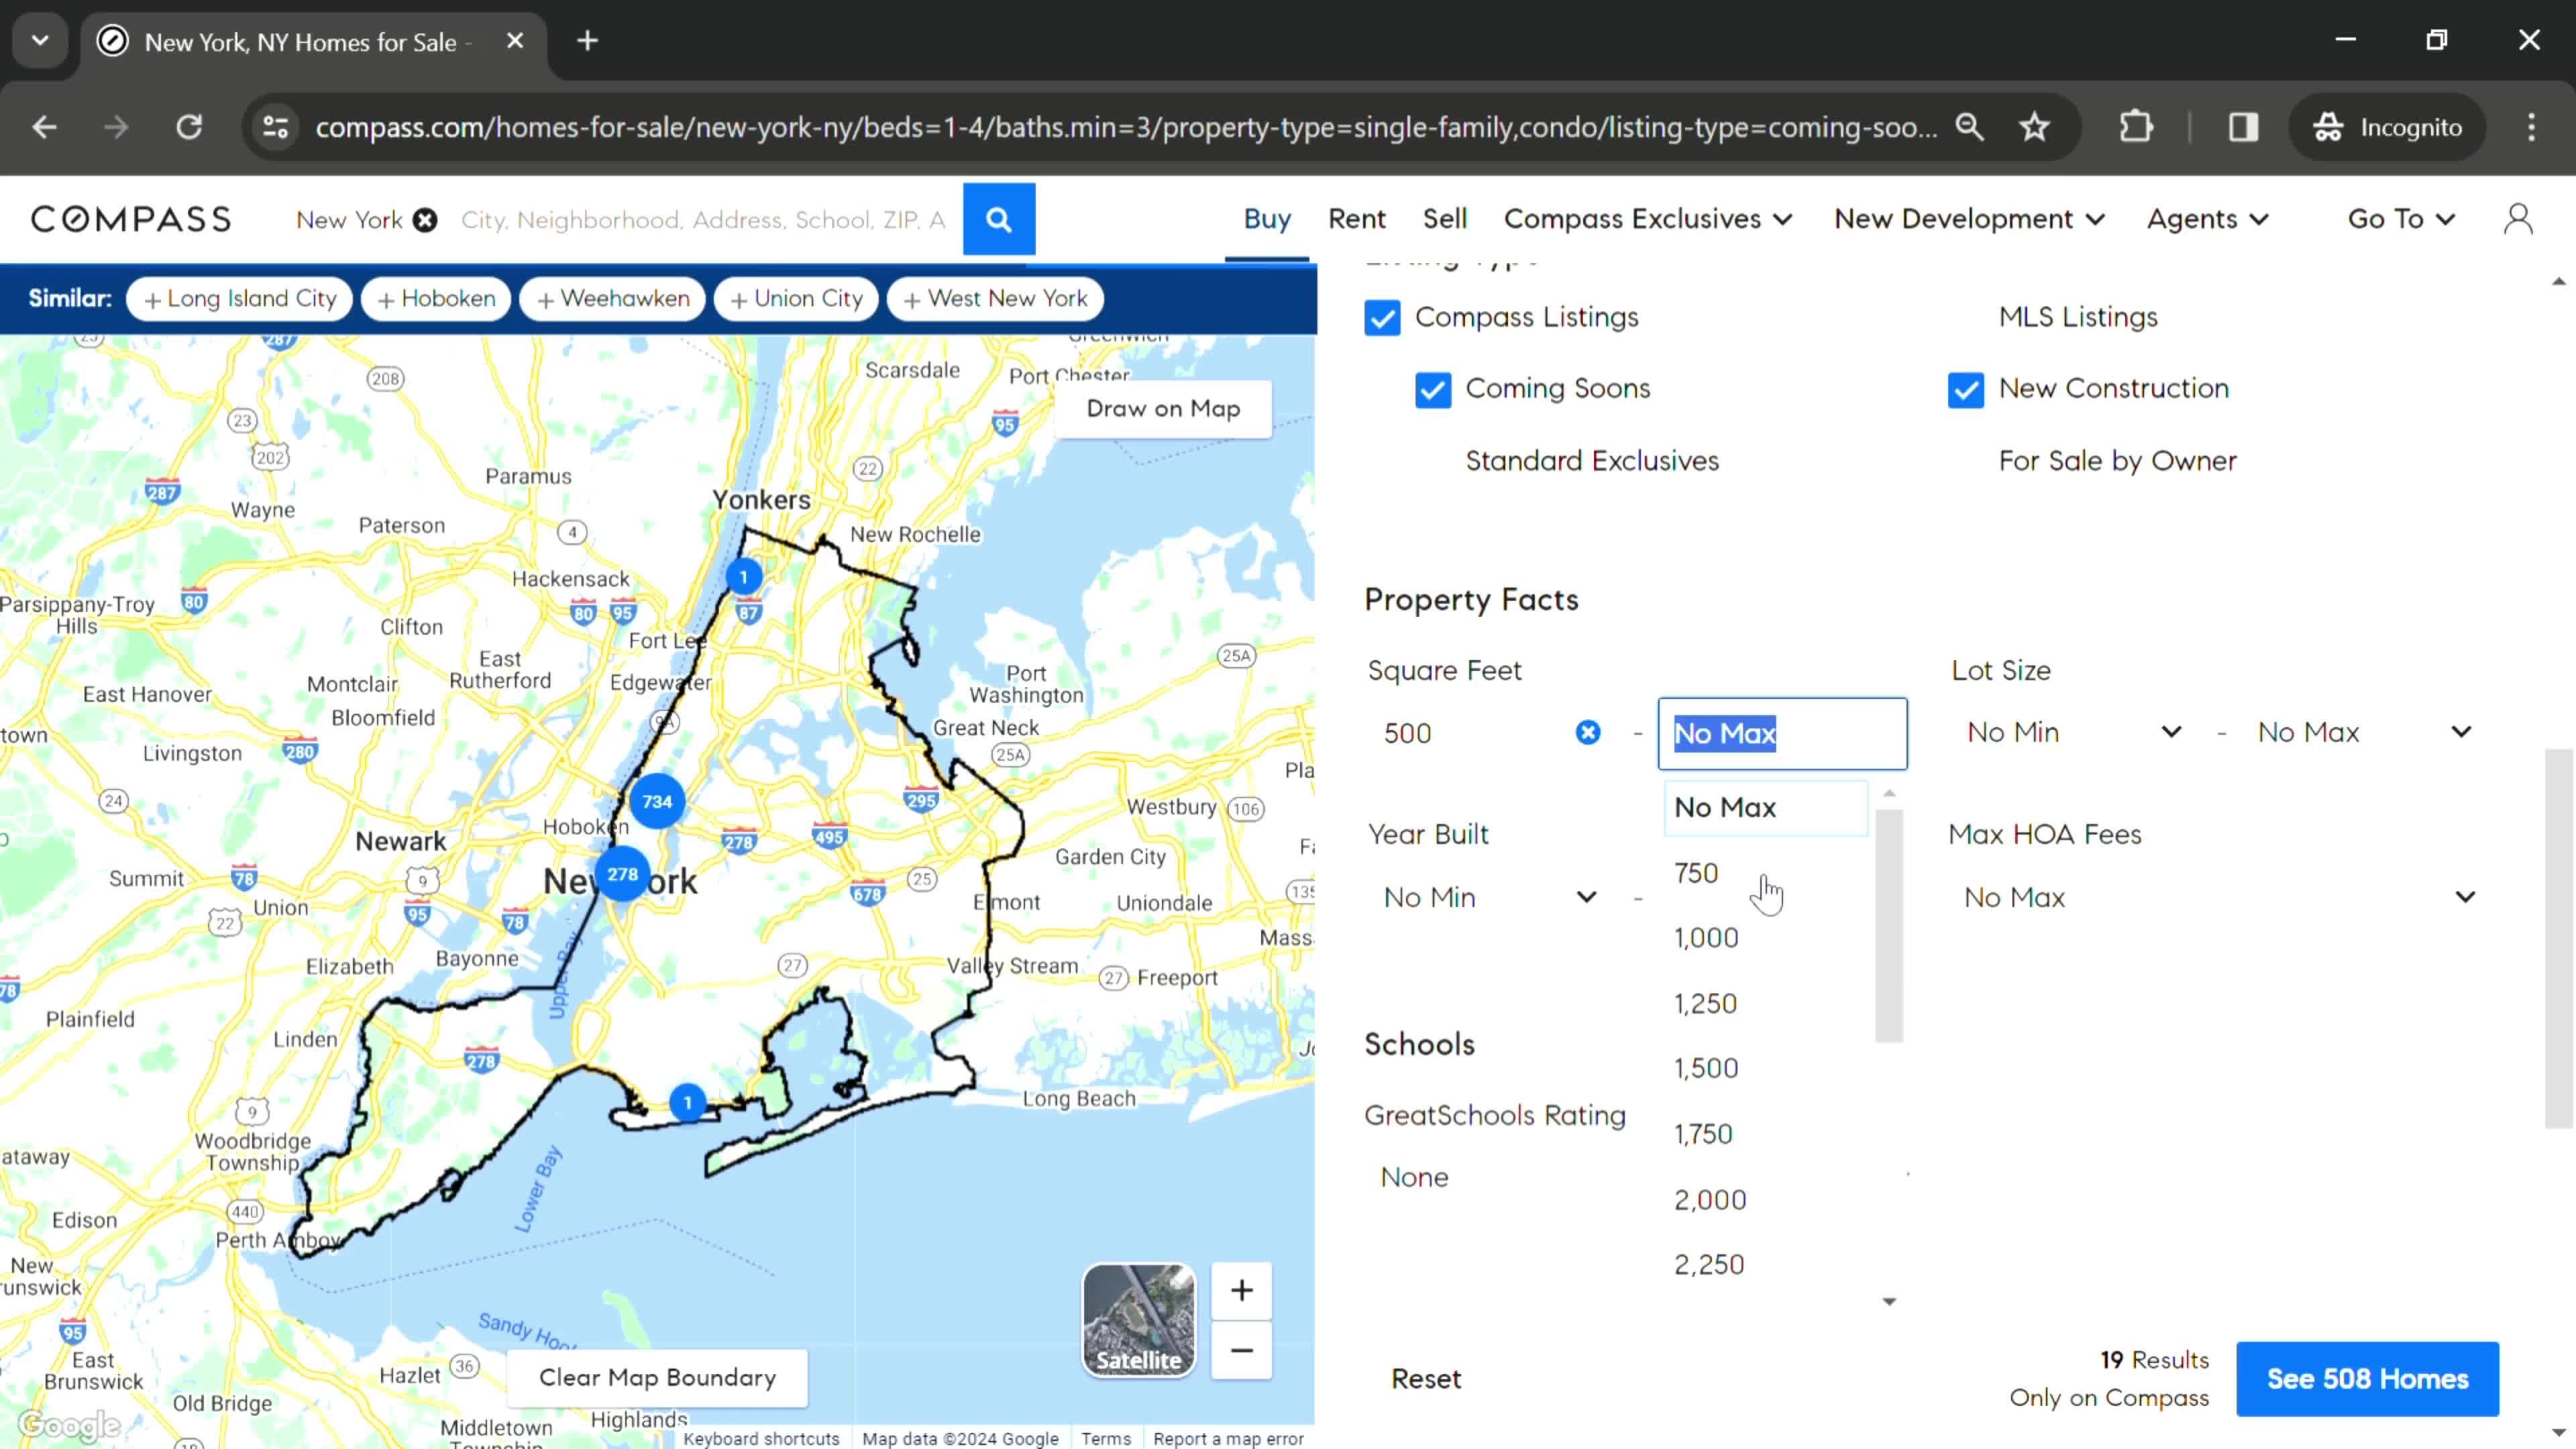The image size is (2576, 1449).
Task: Click Draw on Map button
Action: click(x=1162, y=409)
